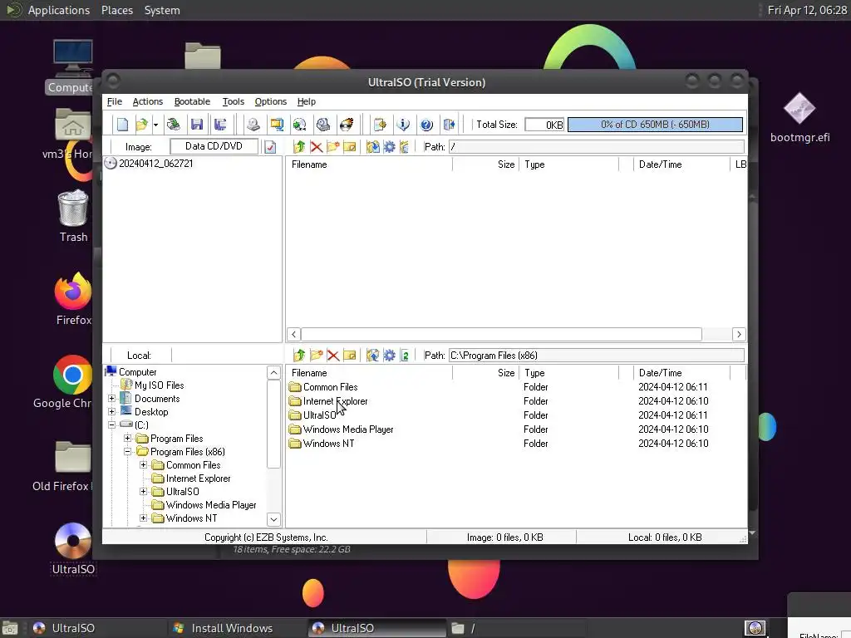Viewport: 851px width, 638px height.
Task: Click the Rename icon in image toolbar
Action: (350, 146)
